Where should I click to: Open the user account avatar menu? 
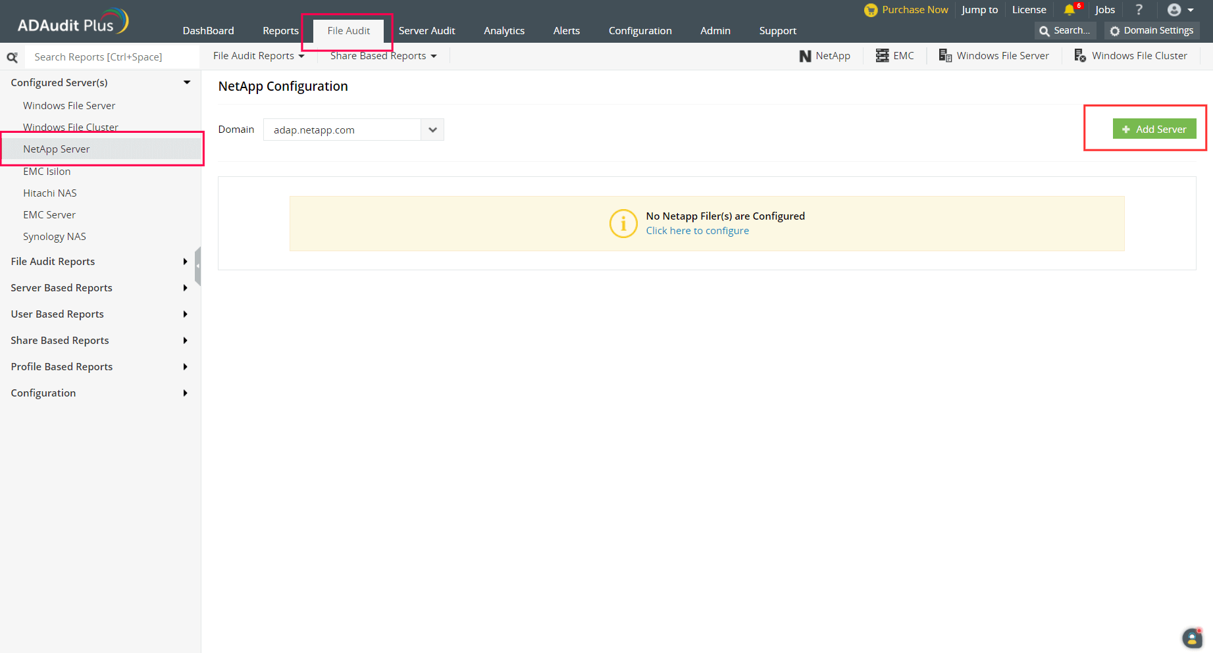(x=1174, y=10)
